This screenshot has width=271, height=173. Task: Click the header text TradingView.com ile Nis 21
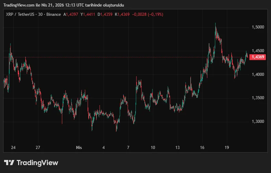coord(64,5)
